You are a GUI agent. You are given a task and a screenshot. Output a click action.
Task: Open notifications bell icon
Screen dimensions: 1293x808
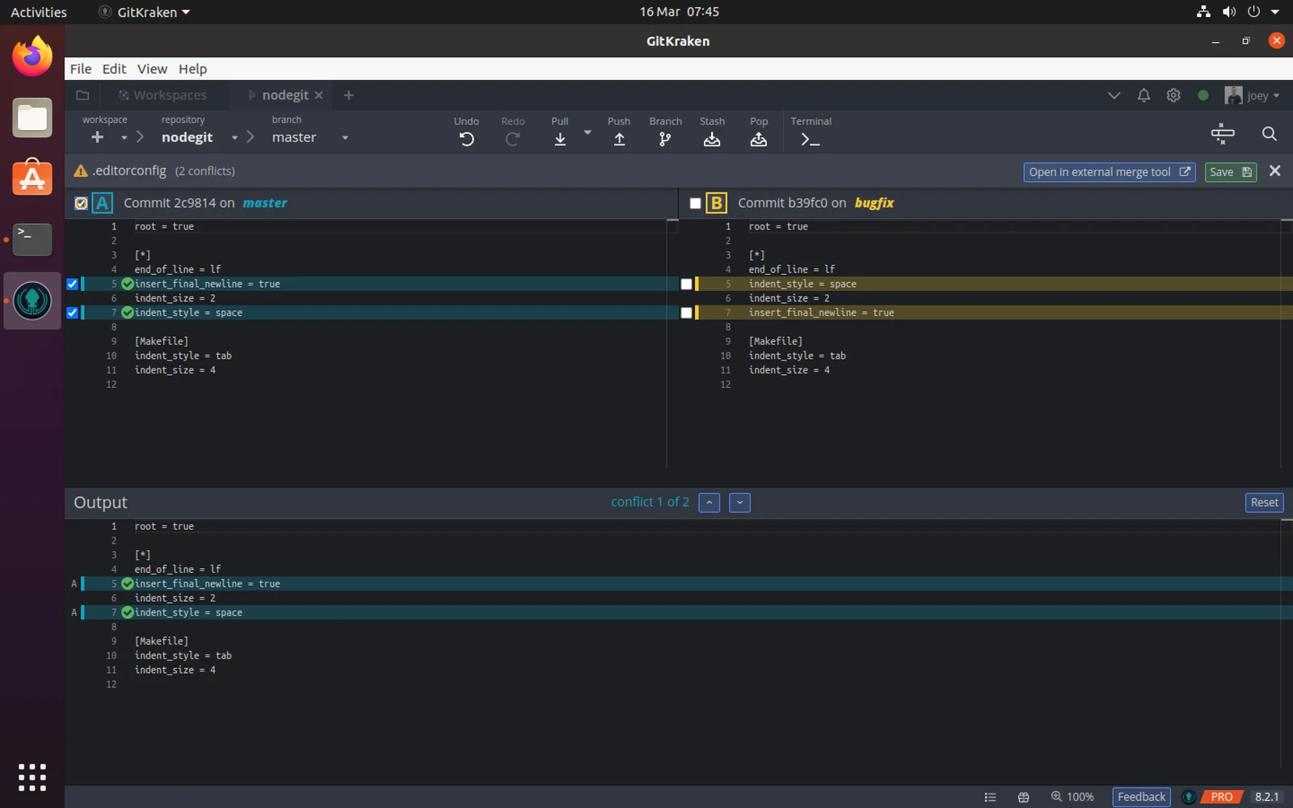1143,95
